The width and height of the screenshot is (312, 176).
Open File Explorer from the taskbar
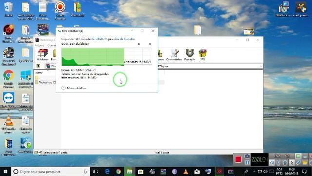point(130,172)
